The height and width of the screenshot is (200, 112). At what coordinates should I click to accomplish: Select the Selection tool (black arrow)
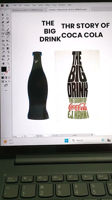click(x=3, y=15)
